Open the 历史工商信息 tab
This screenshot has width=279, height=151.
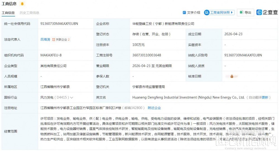29,13
